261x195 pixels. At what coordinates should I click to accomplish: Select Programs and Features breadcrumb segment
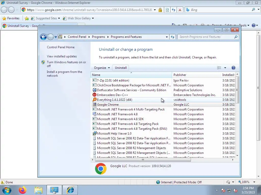pyautogui.click(x=126, y=37)
